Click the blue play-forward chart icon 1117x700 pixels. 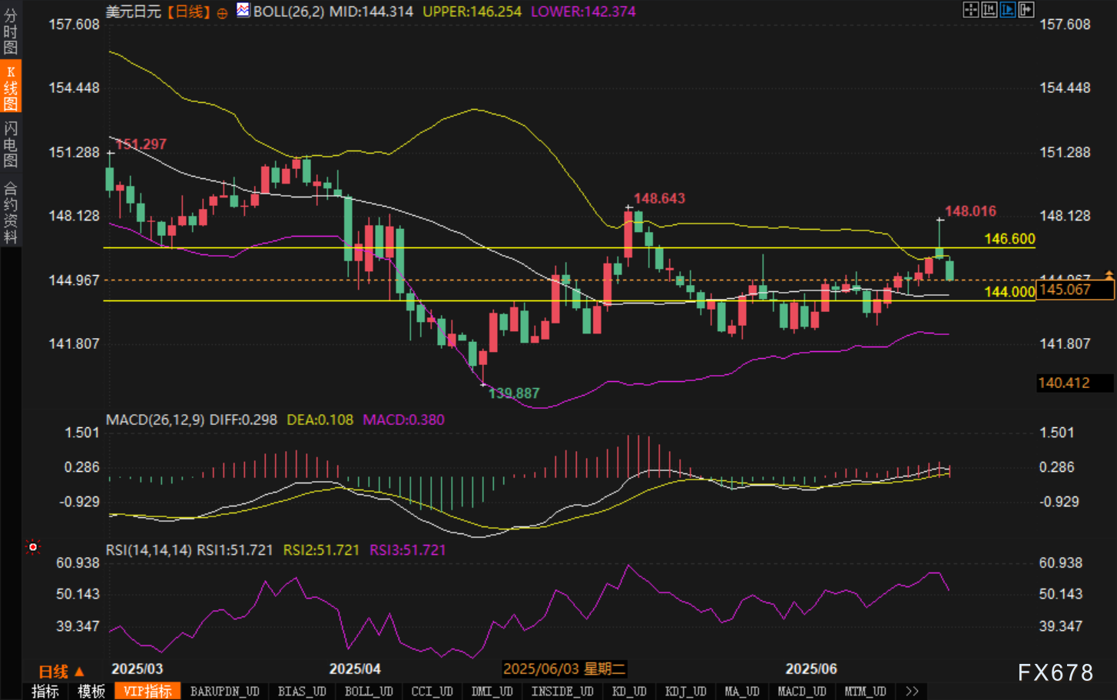[x=1007, y=10]
